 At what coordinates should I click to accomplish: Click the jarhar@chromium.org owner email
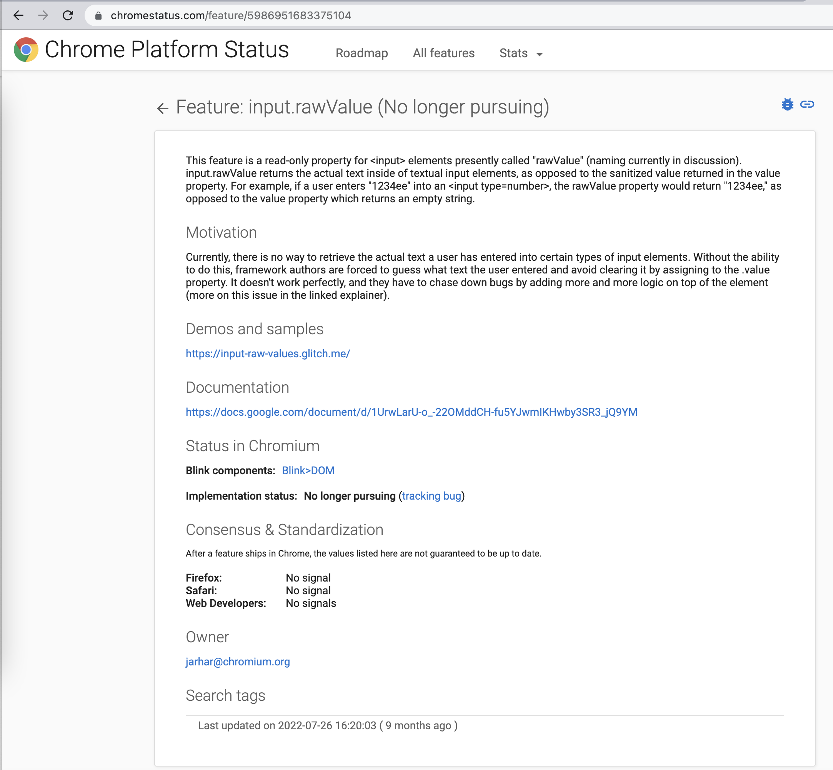point(238,662)
